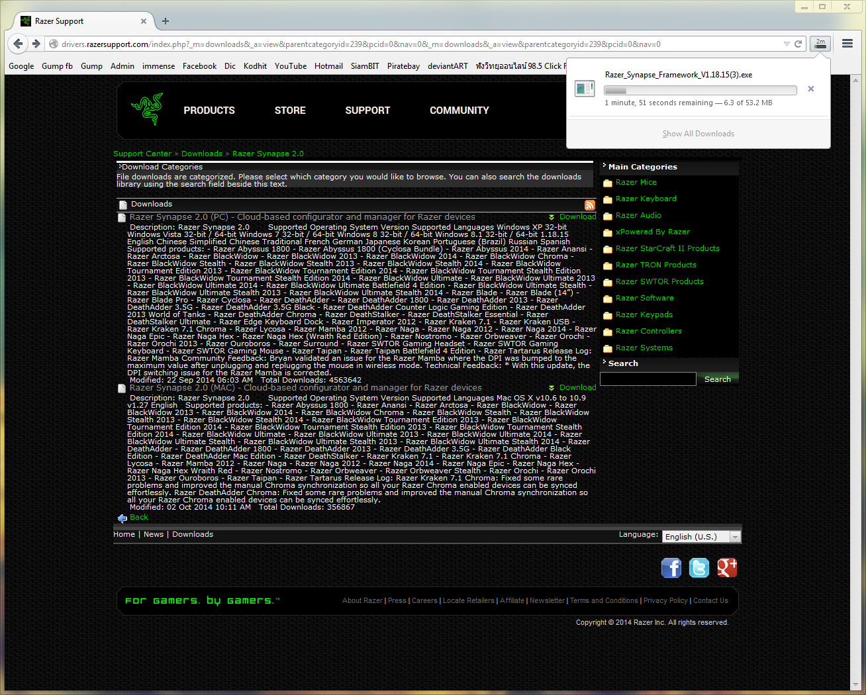The height and width of the screenshot is (695, 866).
Task: Open Contact Us footer link
Action: click(710, 601)
